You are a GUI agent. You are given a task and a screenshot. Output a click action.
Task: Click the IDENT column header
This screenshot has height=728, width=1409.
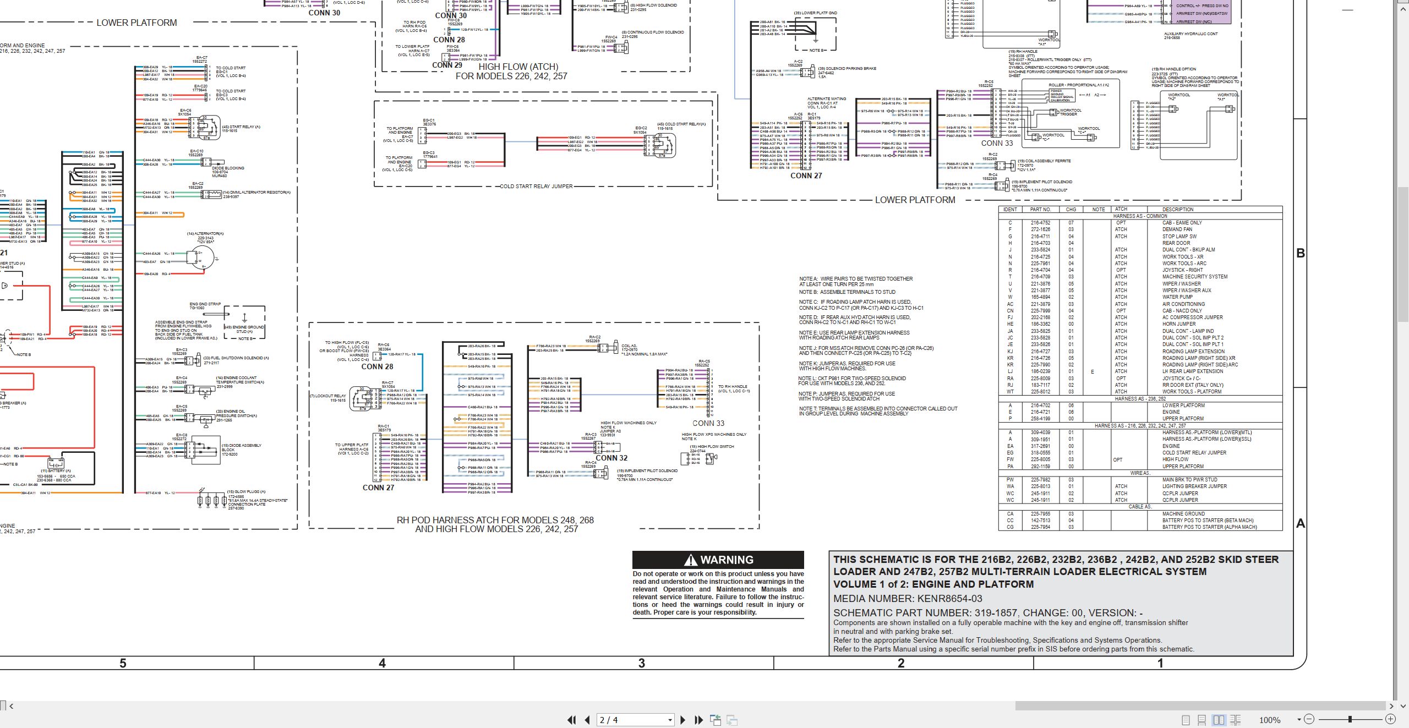coord(1010,210)
